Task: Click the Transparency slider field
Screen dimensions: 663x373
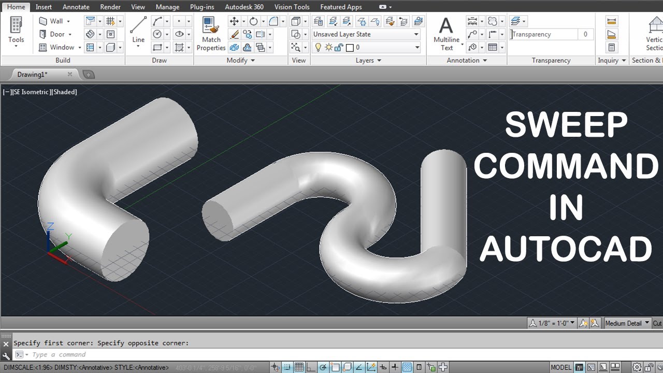Action: [x=543, y=34]
